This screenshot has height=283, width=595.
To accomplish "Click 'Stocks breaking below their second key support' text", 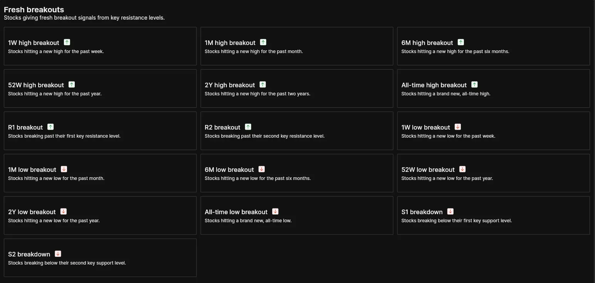I will click(x=67, y=263).
